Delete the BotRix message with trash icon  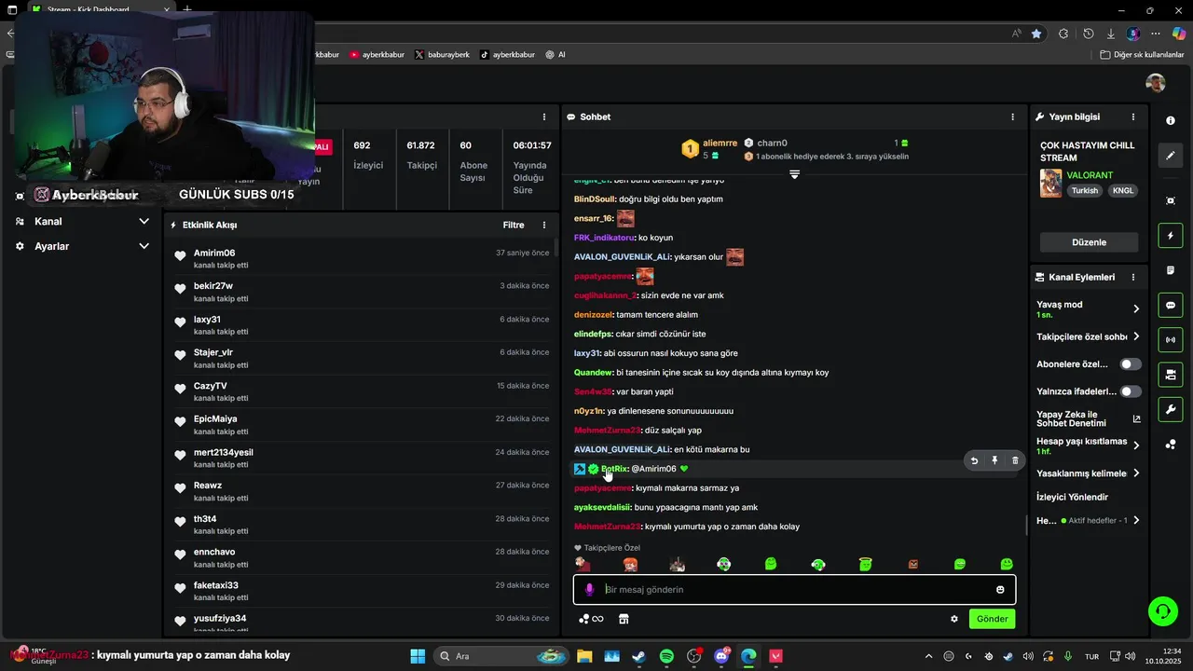(1015, 460)
